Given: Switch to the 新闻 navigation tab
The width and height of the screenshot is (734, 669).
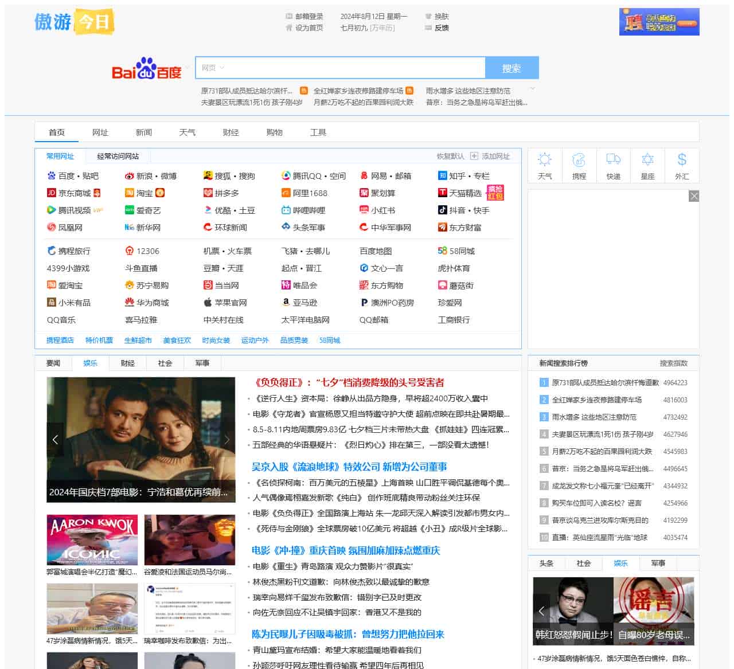Looking at the screenshot, I should (144, 132).
